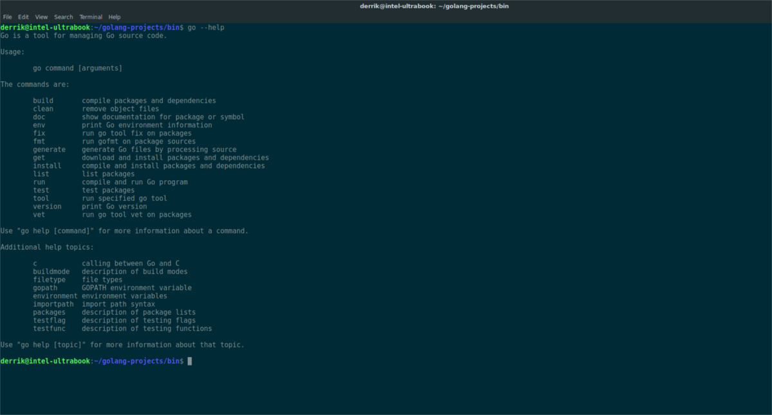Click the "Usage:" line
This screenshot has width=772, height=415.
point(12,52)
